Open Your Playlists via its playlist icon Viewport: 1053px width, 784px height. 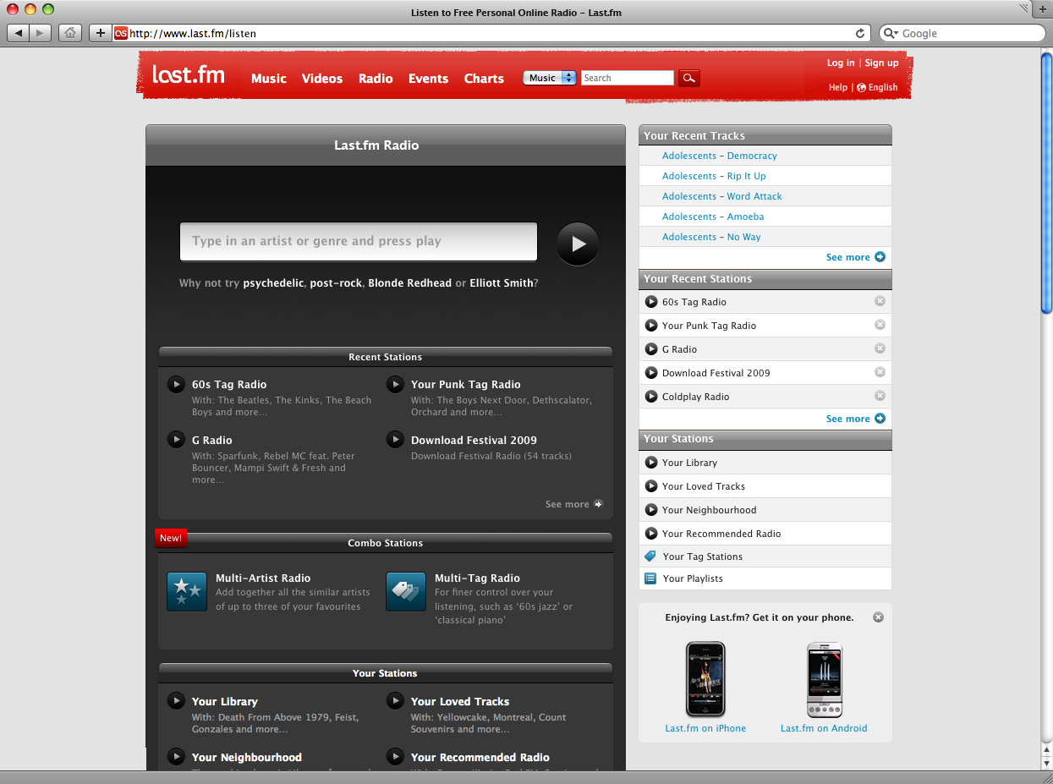pyautogui.click(x=651, y=578)
